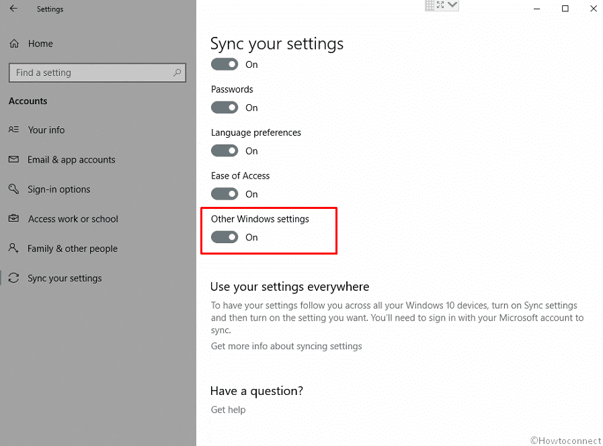Image resolution: width=603 pixels, height=446 pixels.
Task: Switch off the Ease of Access toggle
Action: [225, 194]
